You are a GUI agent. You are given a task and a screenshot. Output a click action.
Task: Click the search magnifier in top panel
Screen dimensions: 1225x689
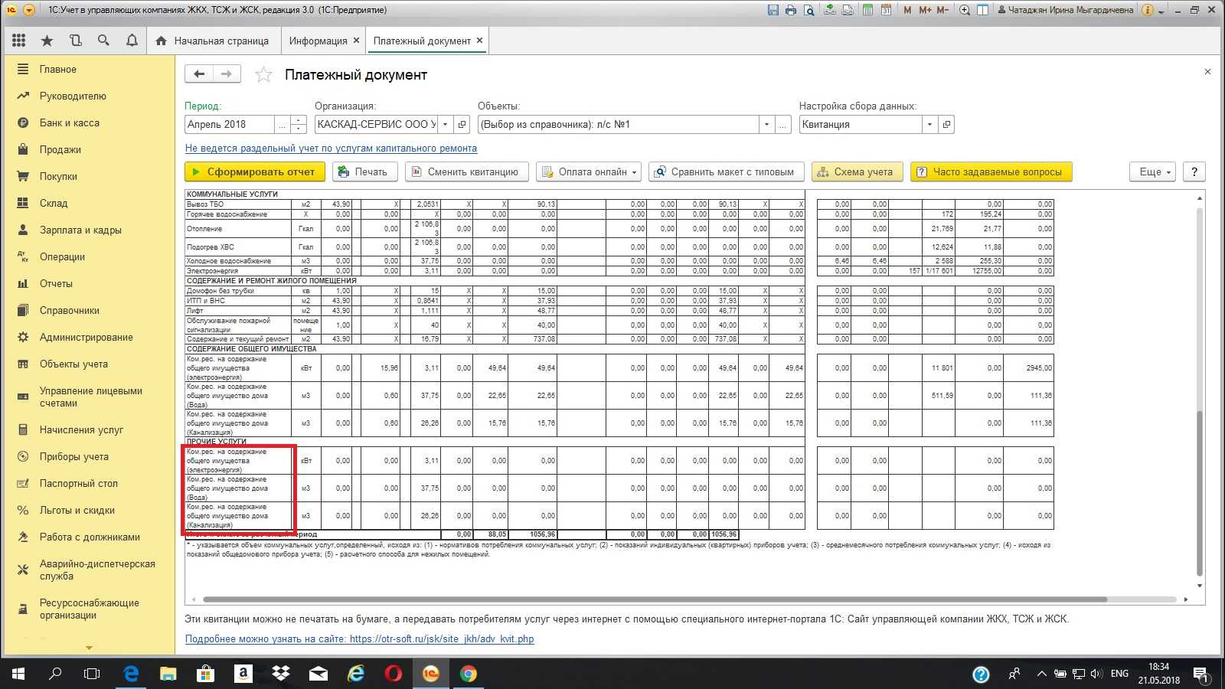coord(103,41)
